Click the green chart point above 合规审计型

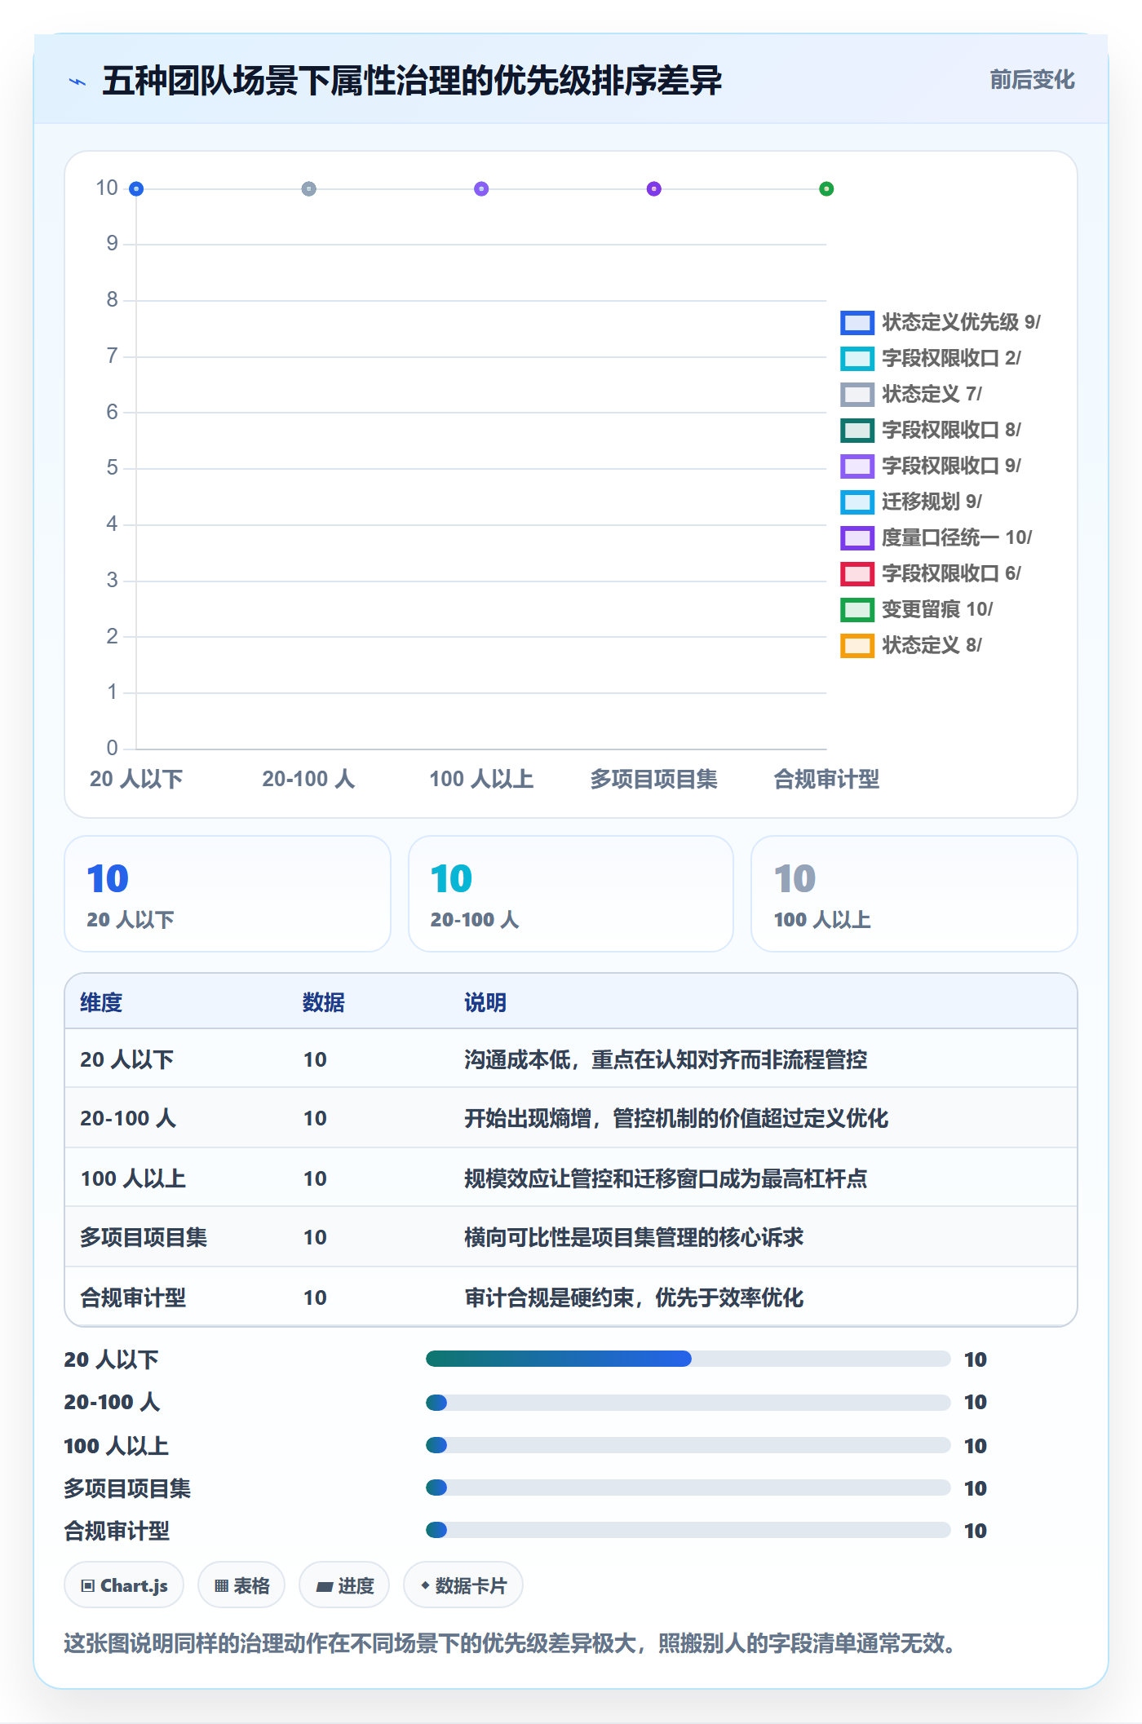pos(826,189)
